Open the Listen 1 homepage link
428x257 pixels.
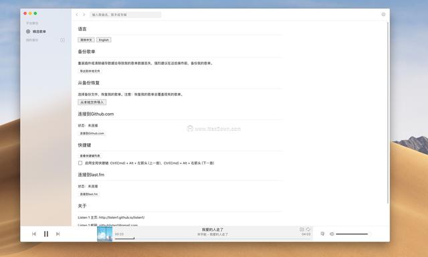click(x=122, y=218)
